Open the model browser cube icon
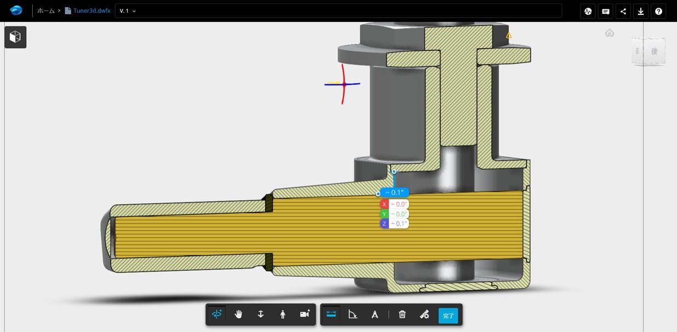The width and height of the screenshot is (677, 332). (15, 37)
